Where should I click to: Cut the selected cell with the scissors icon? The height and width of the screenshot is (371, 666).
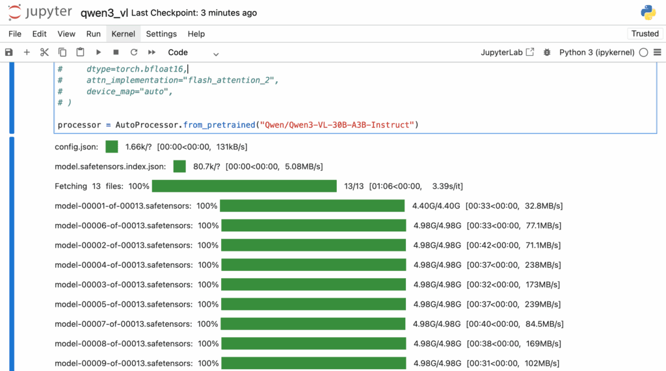click(x=44, y=53)
